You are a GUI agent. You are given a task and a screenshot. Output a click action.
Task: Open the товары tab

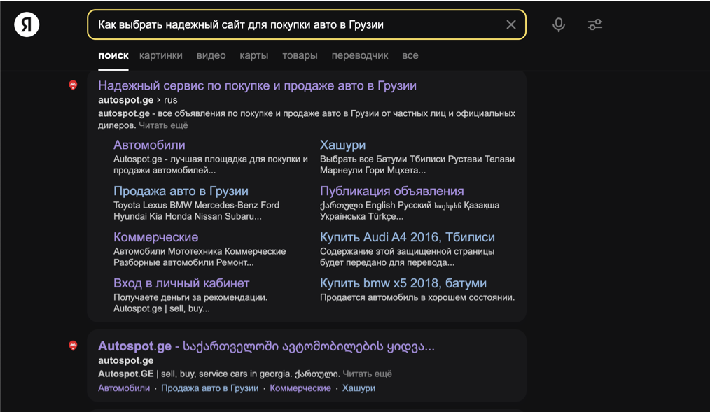300,56
